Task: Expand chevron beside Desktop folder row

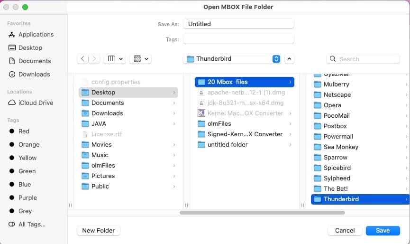Action: click(x=174, y=93)
